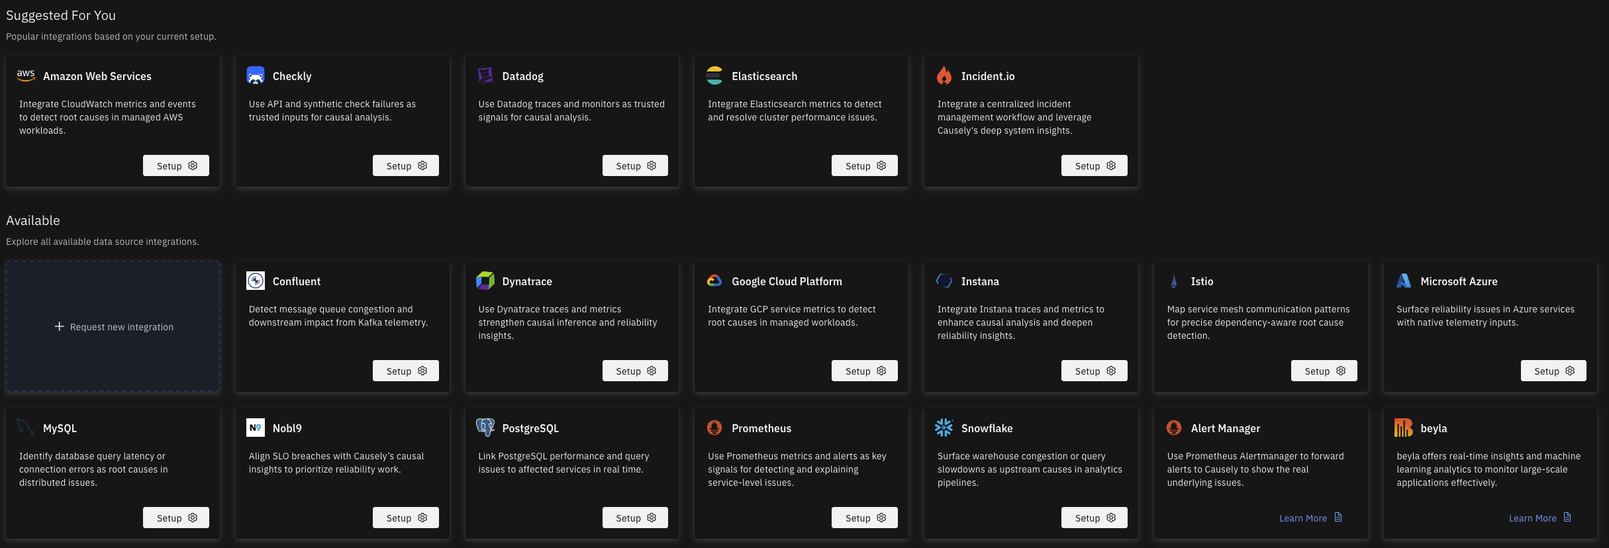Set up Microsoft Azure integration
Screen dimensions: 1609x548
point(1553,371)
